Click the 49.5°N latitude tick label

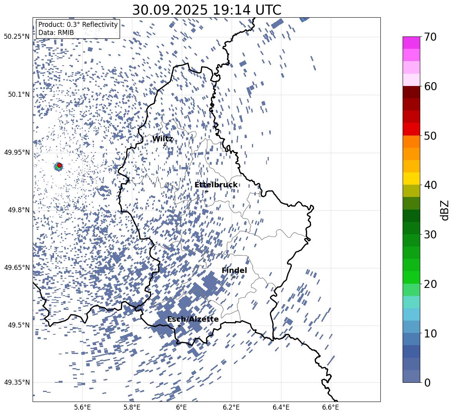click(18, 325)
